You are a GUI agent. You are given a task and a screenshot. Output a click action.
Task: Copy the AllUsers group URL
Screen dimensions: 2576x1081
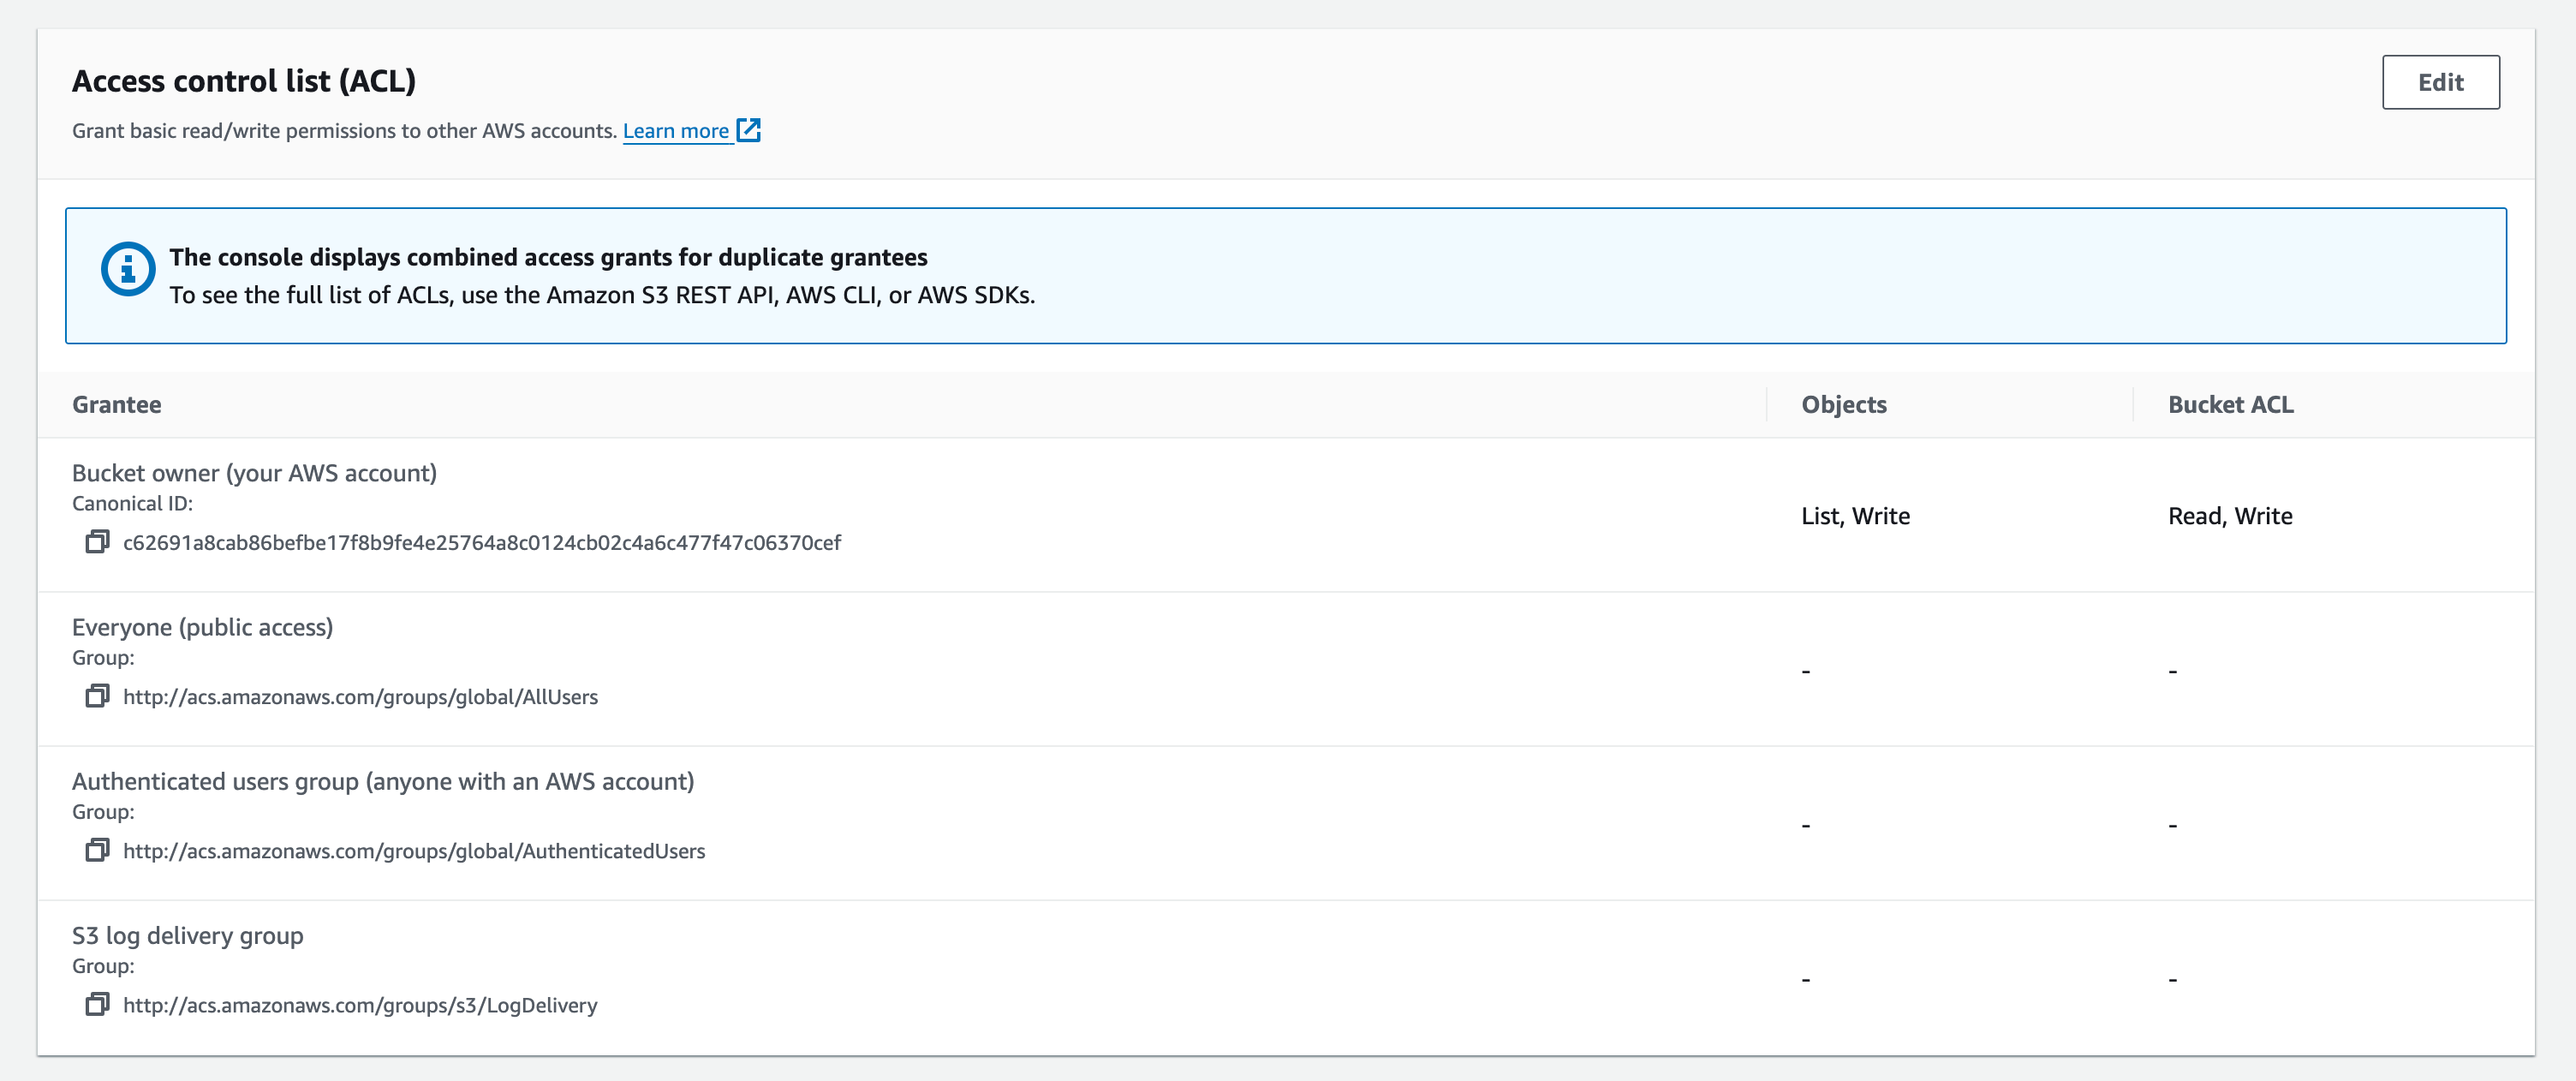pos(97,696)
